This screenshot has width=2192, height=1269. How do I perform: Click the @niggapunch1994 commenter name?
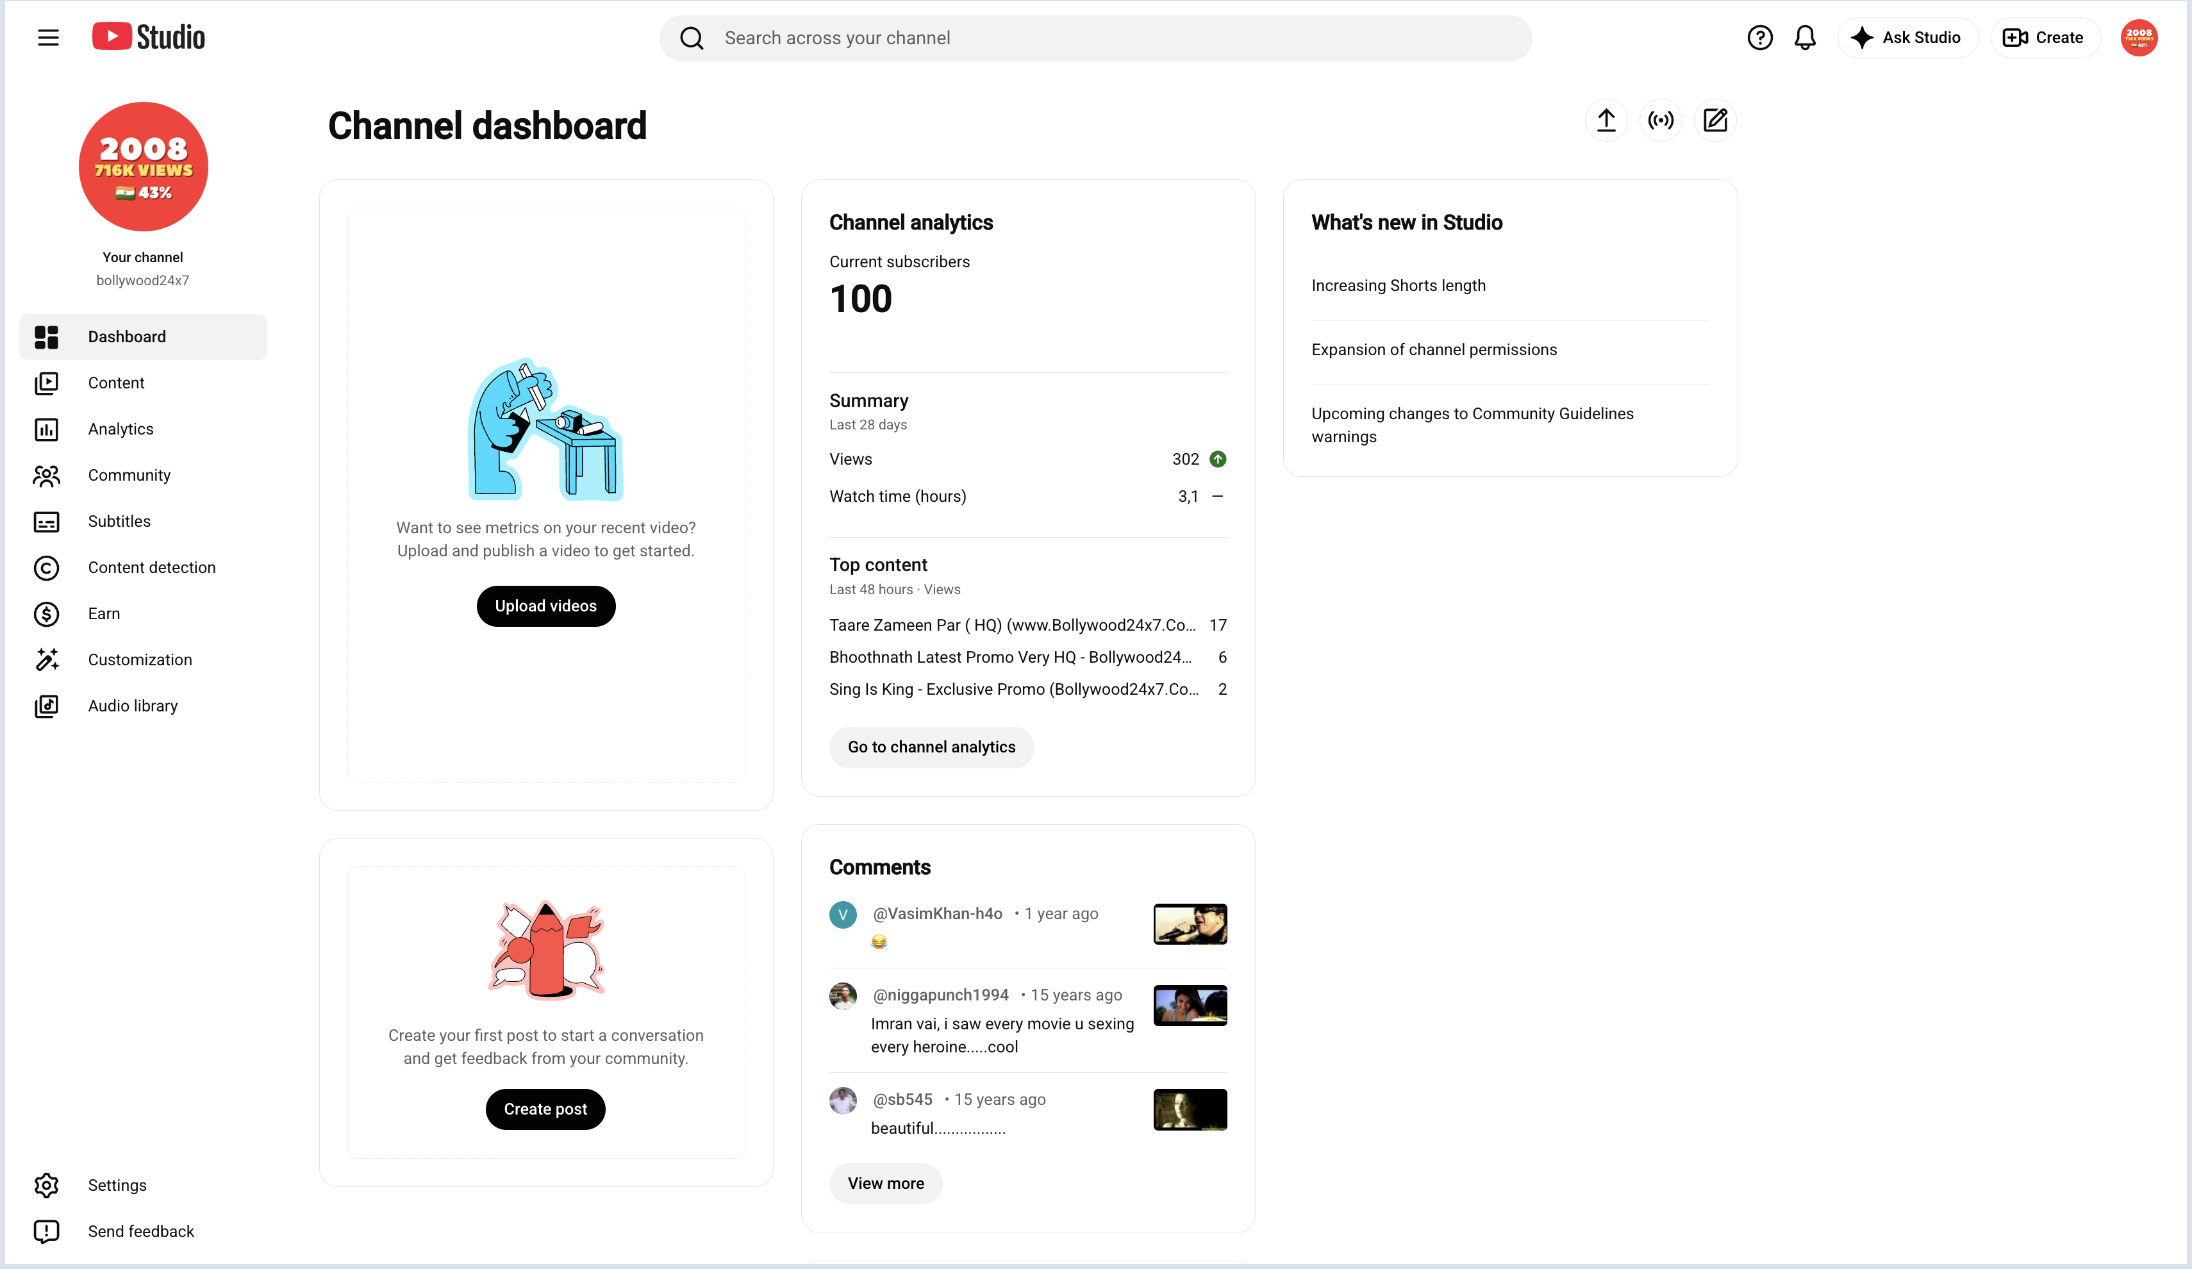tap(940, 995)
